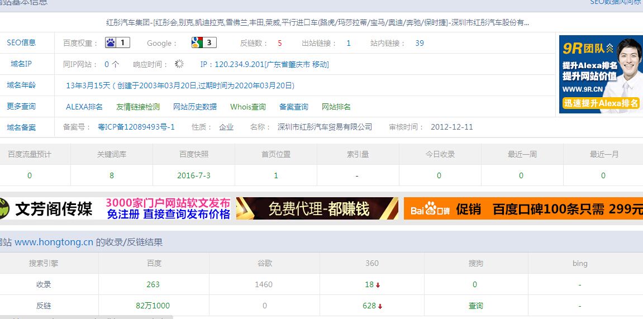
Task: Click the 谷歌 column header
Action: click(265, 263)
